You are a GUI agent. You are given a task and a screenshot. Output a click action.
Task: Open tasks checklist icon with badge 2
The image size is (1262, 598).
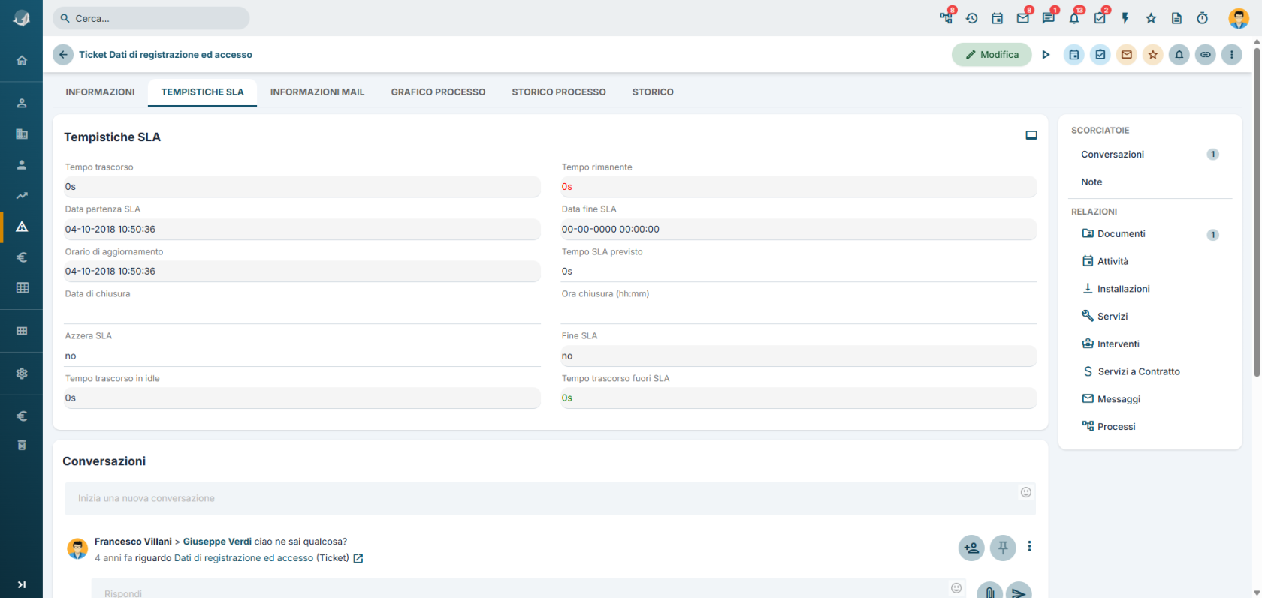coord(1100,18)
